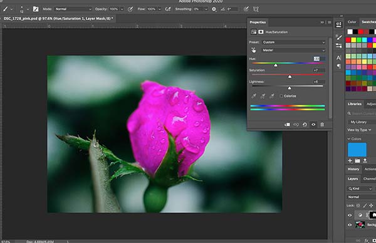Open the My Library dropdown
The height and width of the screenshot is (243, 376).
pos(362,122)
